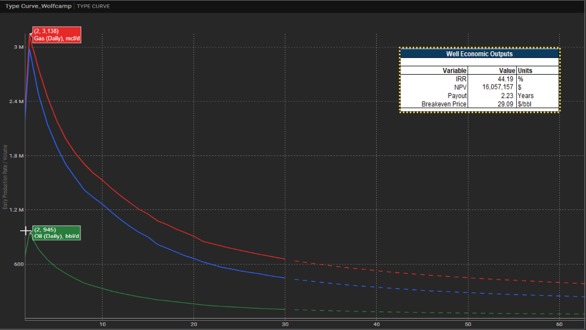Select the IRR value 44.19
The image size is (586, 330).
[x=505, y=79]
